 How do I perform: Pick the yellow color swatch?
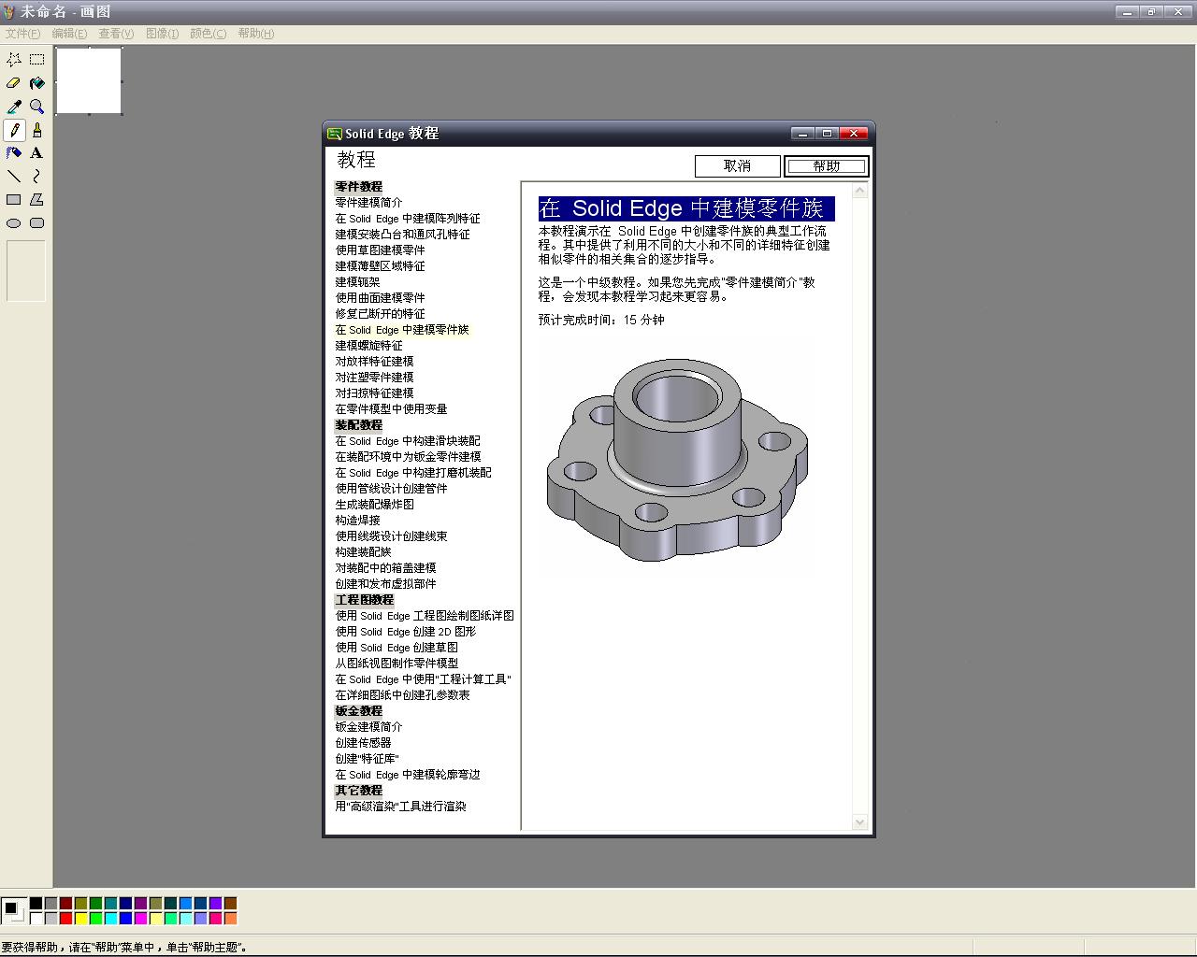pyautogui.click(x=80, y=919)
